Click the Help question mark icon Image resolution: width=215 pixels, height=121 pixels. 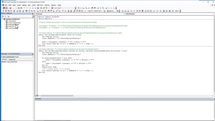click(52, 8)
